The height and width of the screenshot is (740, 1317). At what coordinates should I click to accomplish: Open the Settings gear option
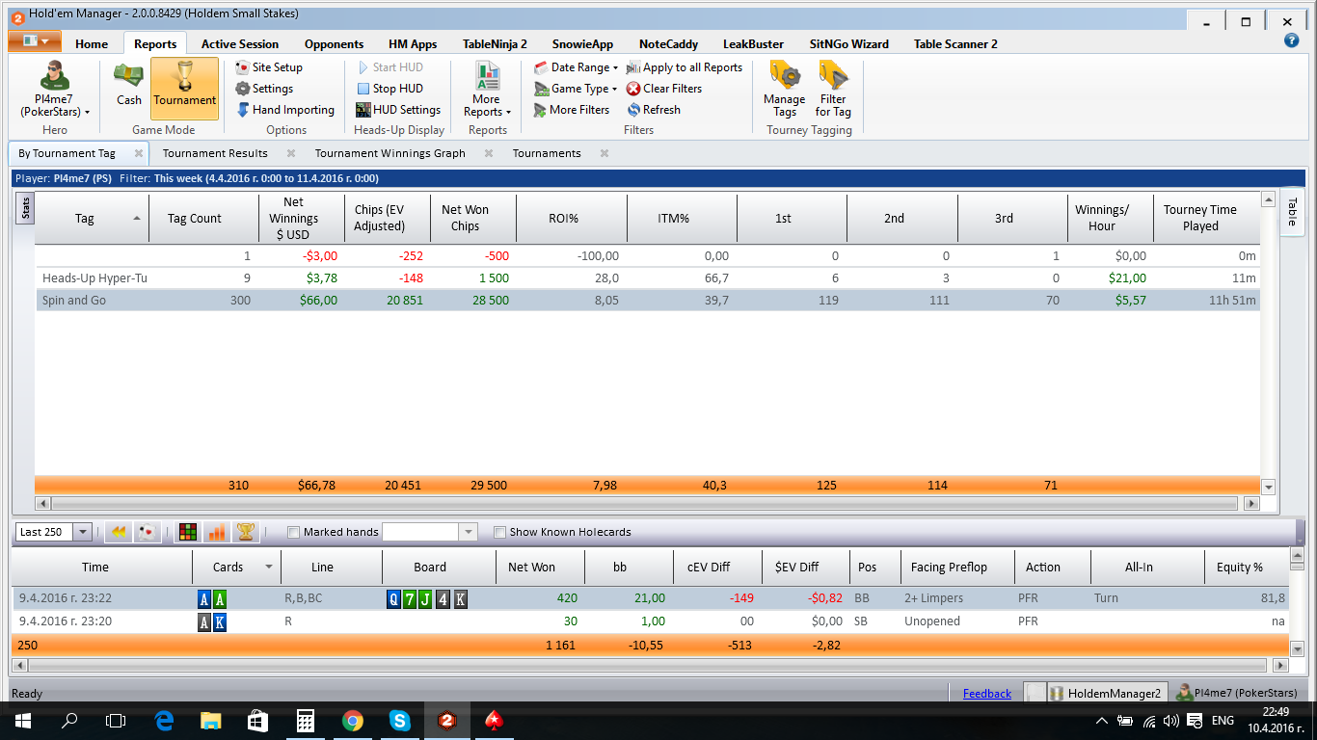pyautogui.click(x=264, y=89)
